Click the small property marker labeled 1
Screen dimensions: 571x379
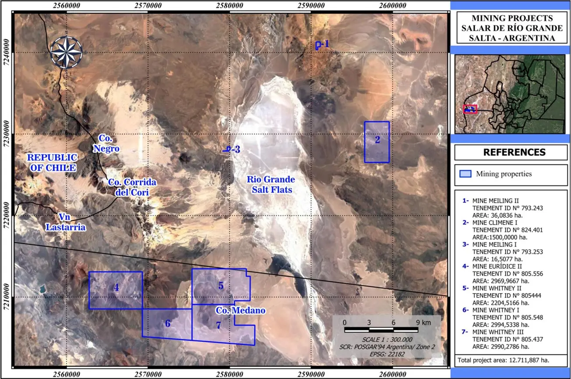pos(318,45)
